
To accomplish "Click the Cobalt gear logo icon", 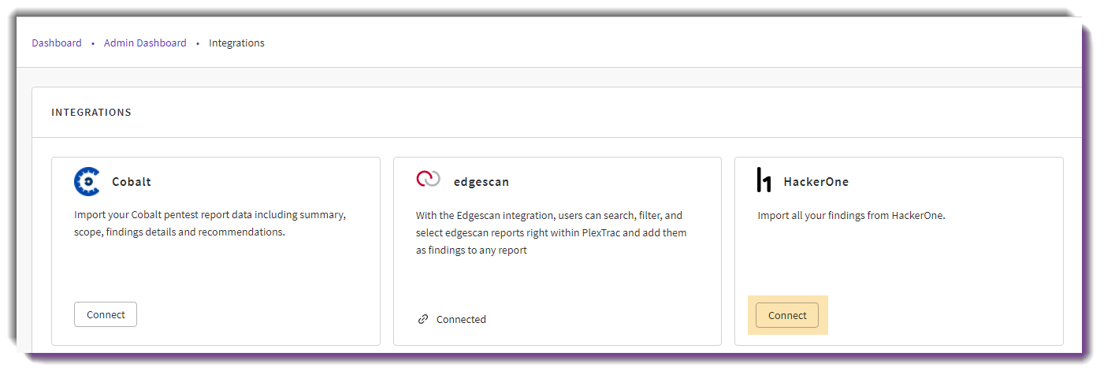I will tap(87, 181).
